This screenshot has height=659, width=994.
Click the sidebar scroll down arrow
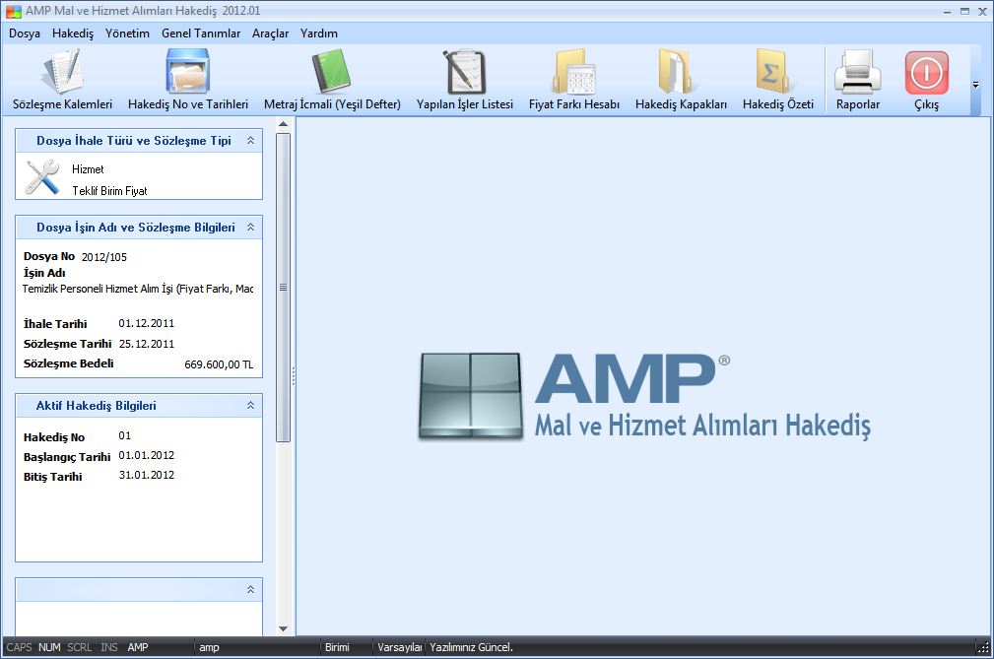284,628
